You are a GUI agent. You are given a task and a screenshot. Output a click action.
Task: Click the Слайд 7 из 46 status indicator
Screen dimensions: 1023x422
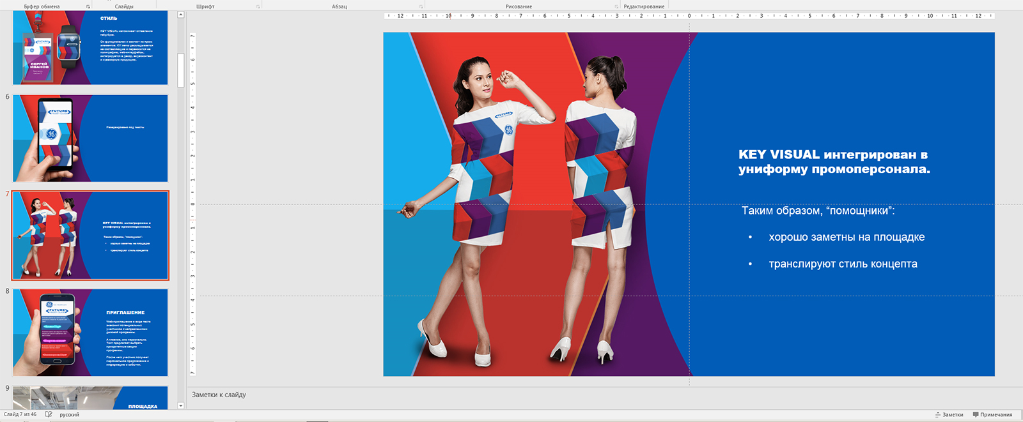click(20, 414)
